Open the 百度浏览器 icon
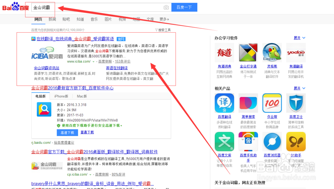Screen dimensions: 334x189 [272, 141]
